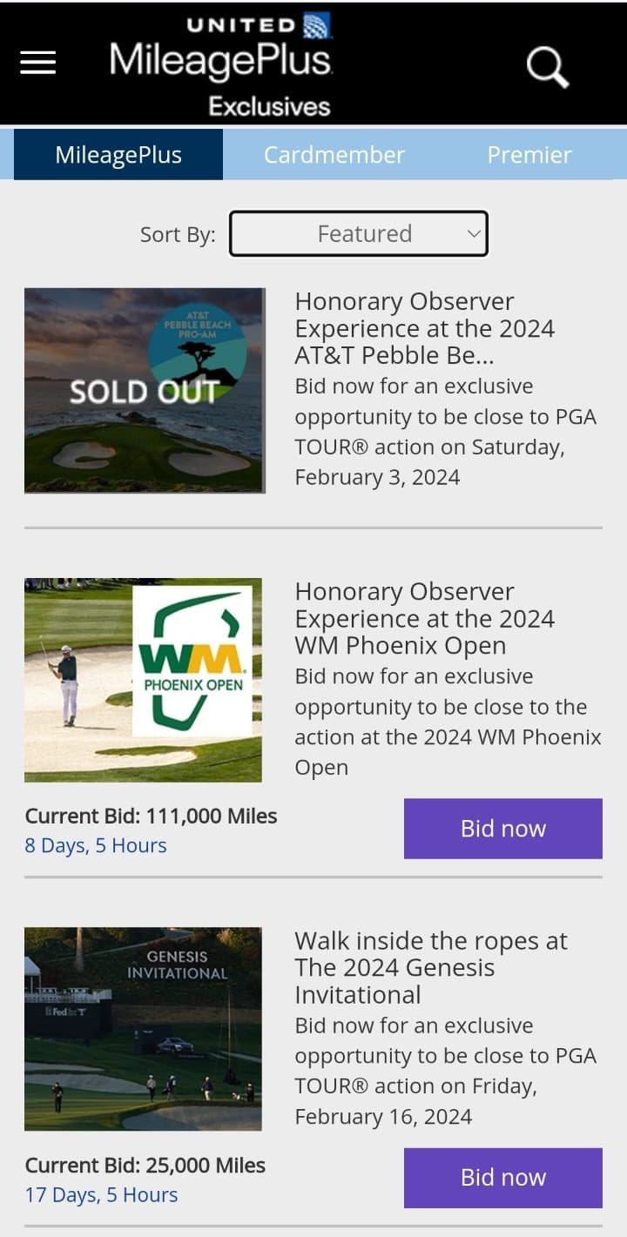This screenshot has width=627, height=1237.
Task: Switch to the MileagePlus tab
Action: click(x=118, y=155)
